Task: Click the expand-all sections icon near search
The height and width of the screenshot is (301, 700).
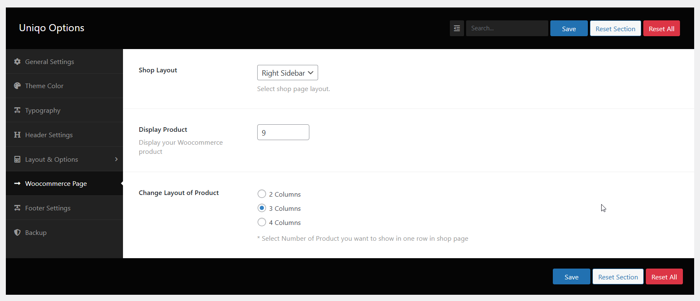Action: click(457, 28)
